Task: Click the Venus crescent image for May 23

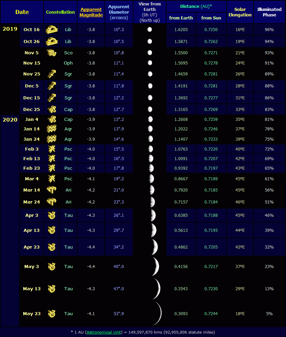Action: point(157,314)
